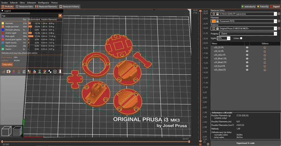Open the Konfigurace menu

[44, 3]
